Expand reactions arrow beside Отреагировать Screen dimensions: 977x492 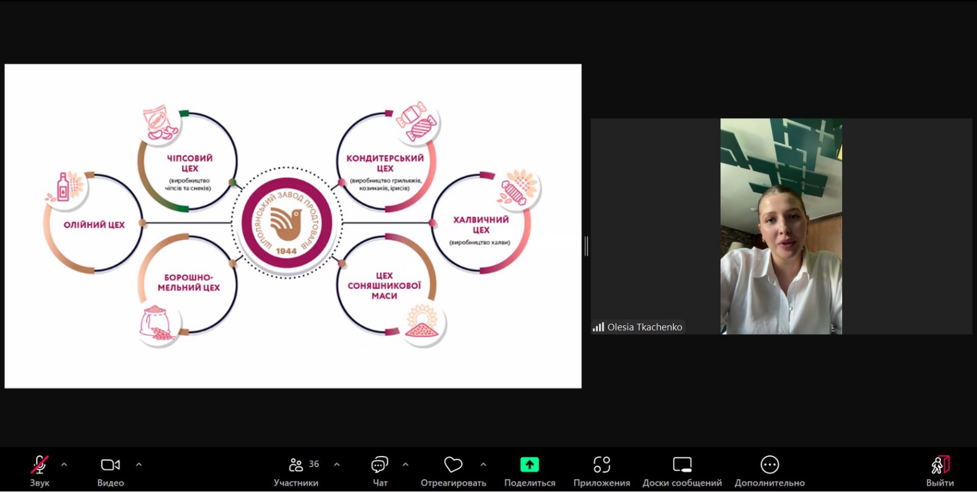point(483,465)
